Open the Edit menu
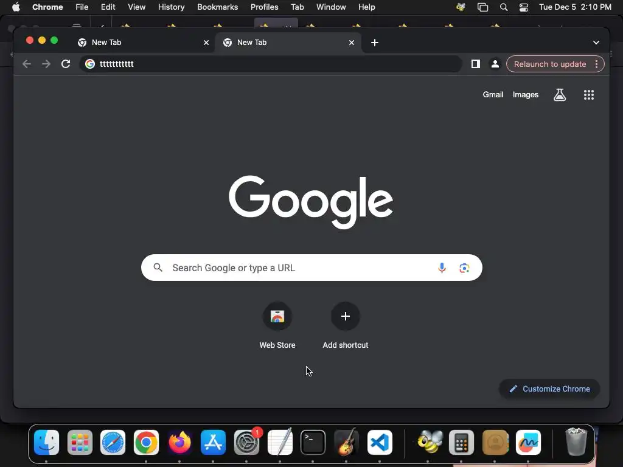623x467 pixels. click(108, 7)
